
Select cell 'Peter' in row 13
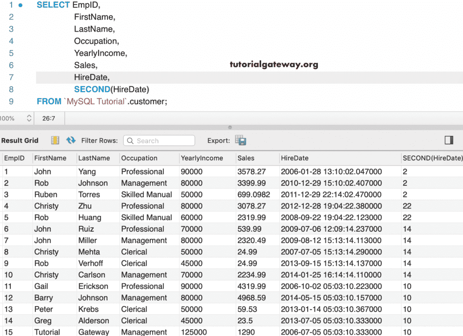[43, 309]
